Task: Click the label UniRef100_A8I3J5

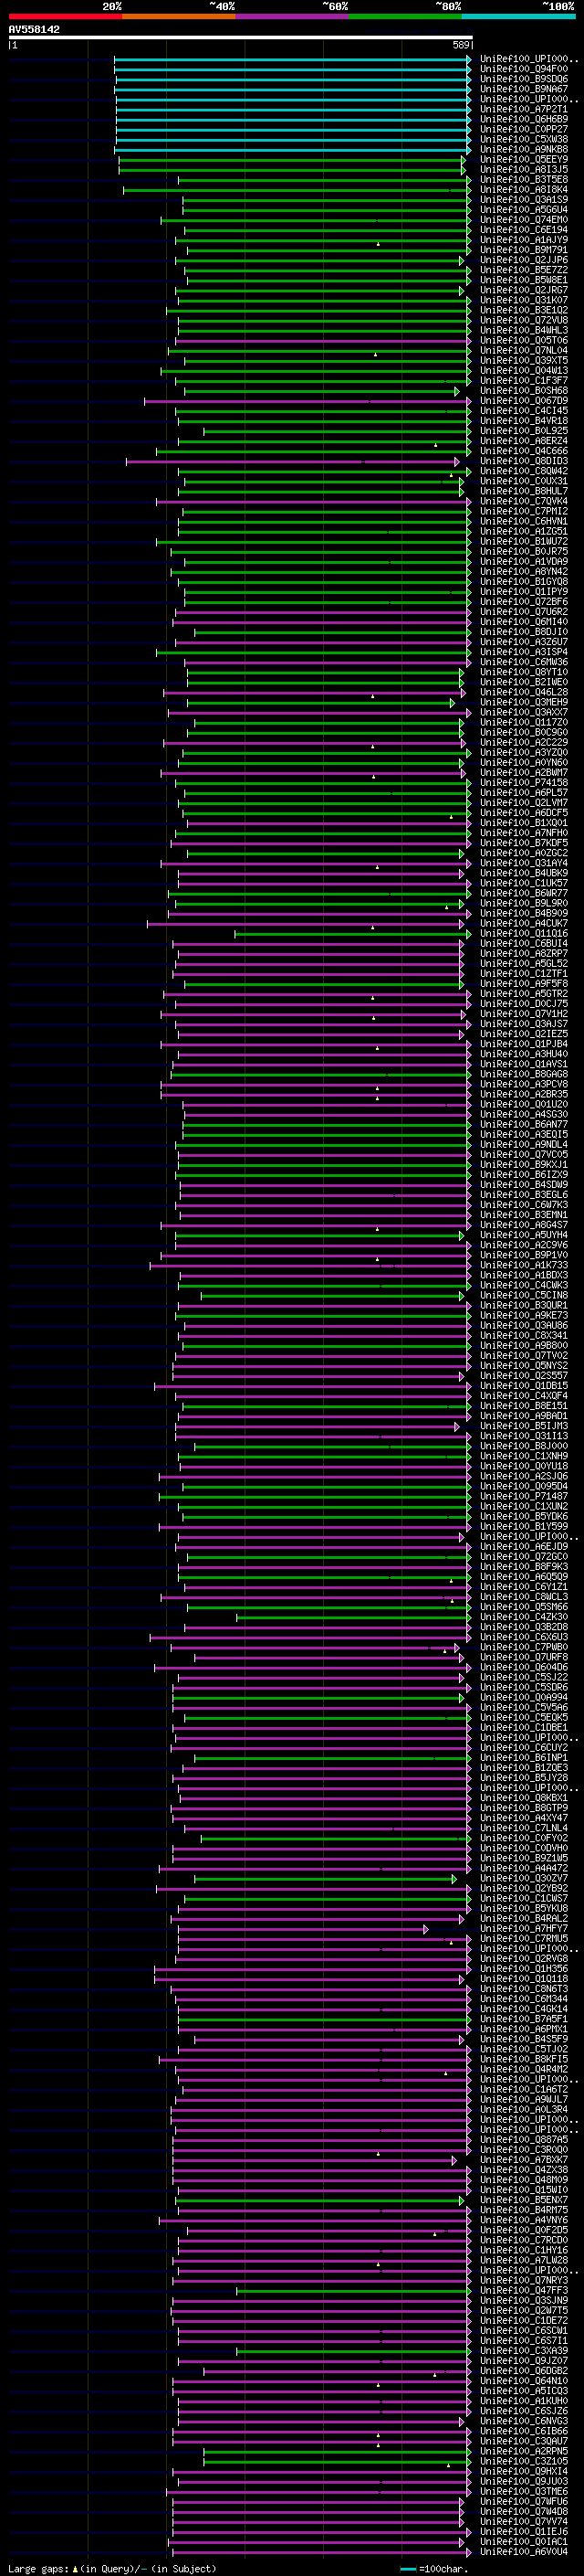Action: coord(523,169)
